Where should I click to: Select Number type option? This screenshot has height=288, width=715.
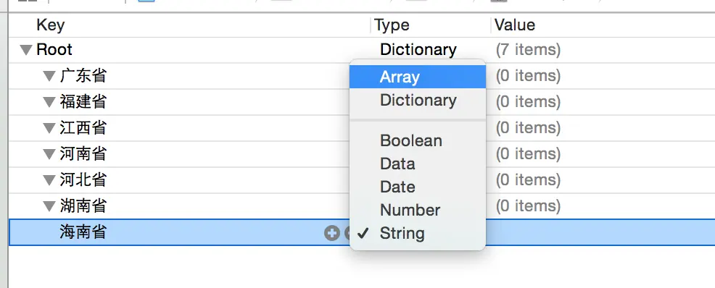(x=418, y=210)
